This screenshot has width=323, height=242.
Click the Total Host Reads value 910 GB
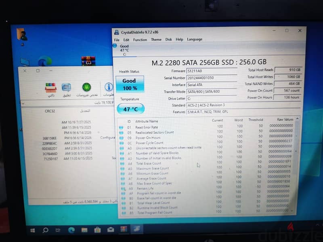click(x=288, y=70)
